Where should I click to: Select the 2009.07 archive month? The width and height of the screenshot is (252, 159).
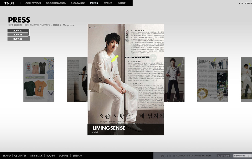point(18,31)
